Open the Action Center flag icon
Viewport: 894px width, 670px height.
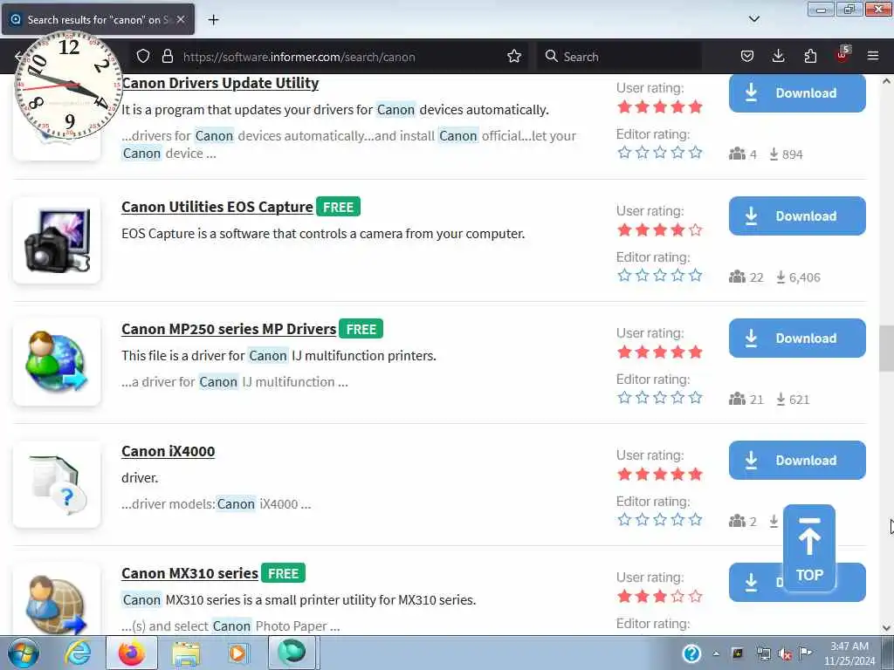coord(805,653)
